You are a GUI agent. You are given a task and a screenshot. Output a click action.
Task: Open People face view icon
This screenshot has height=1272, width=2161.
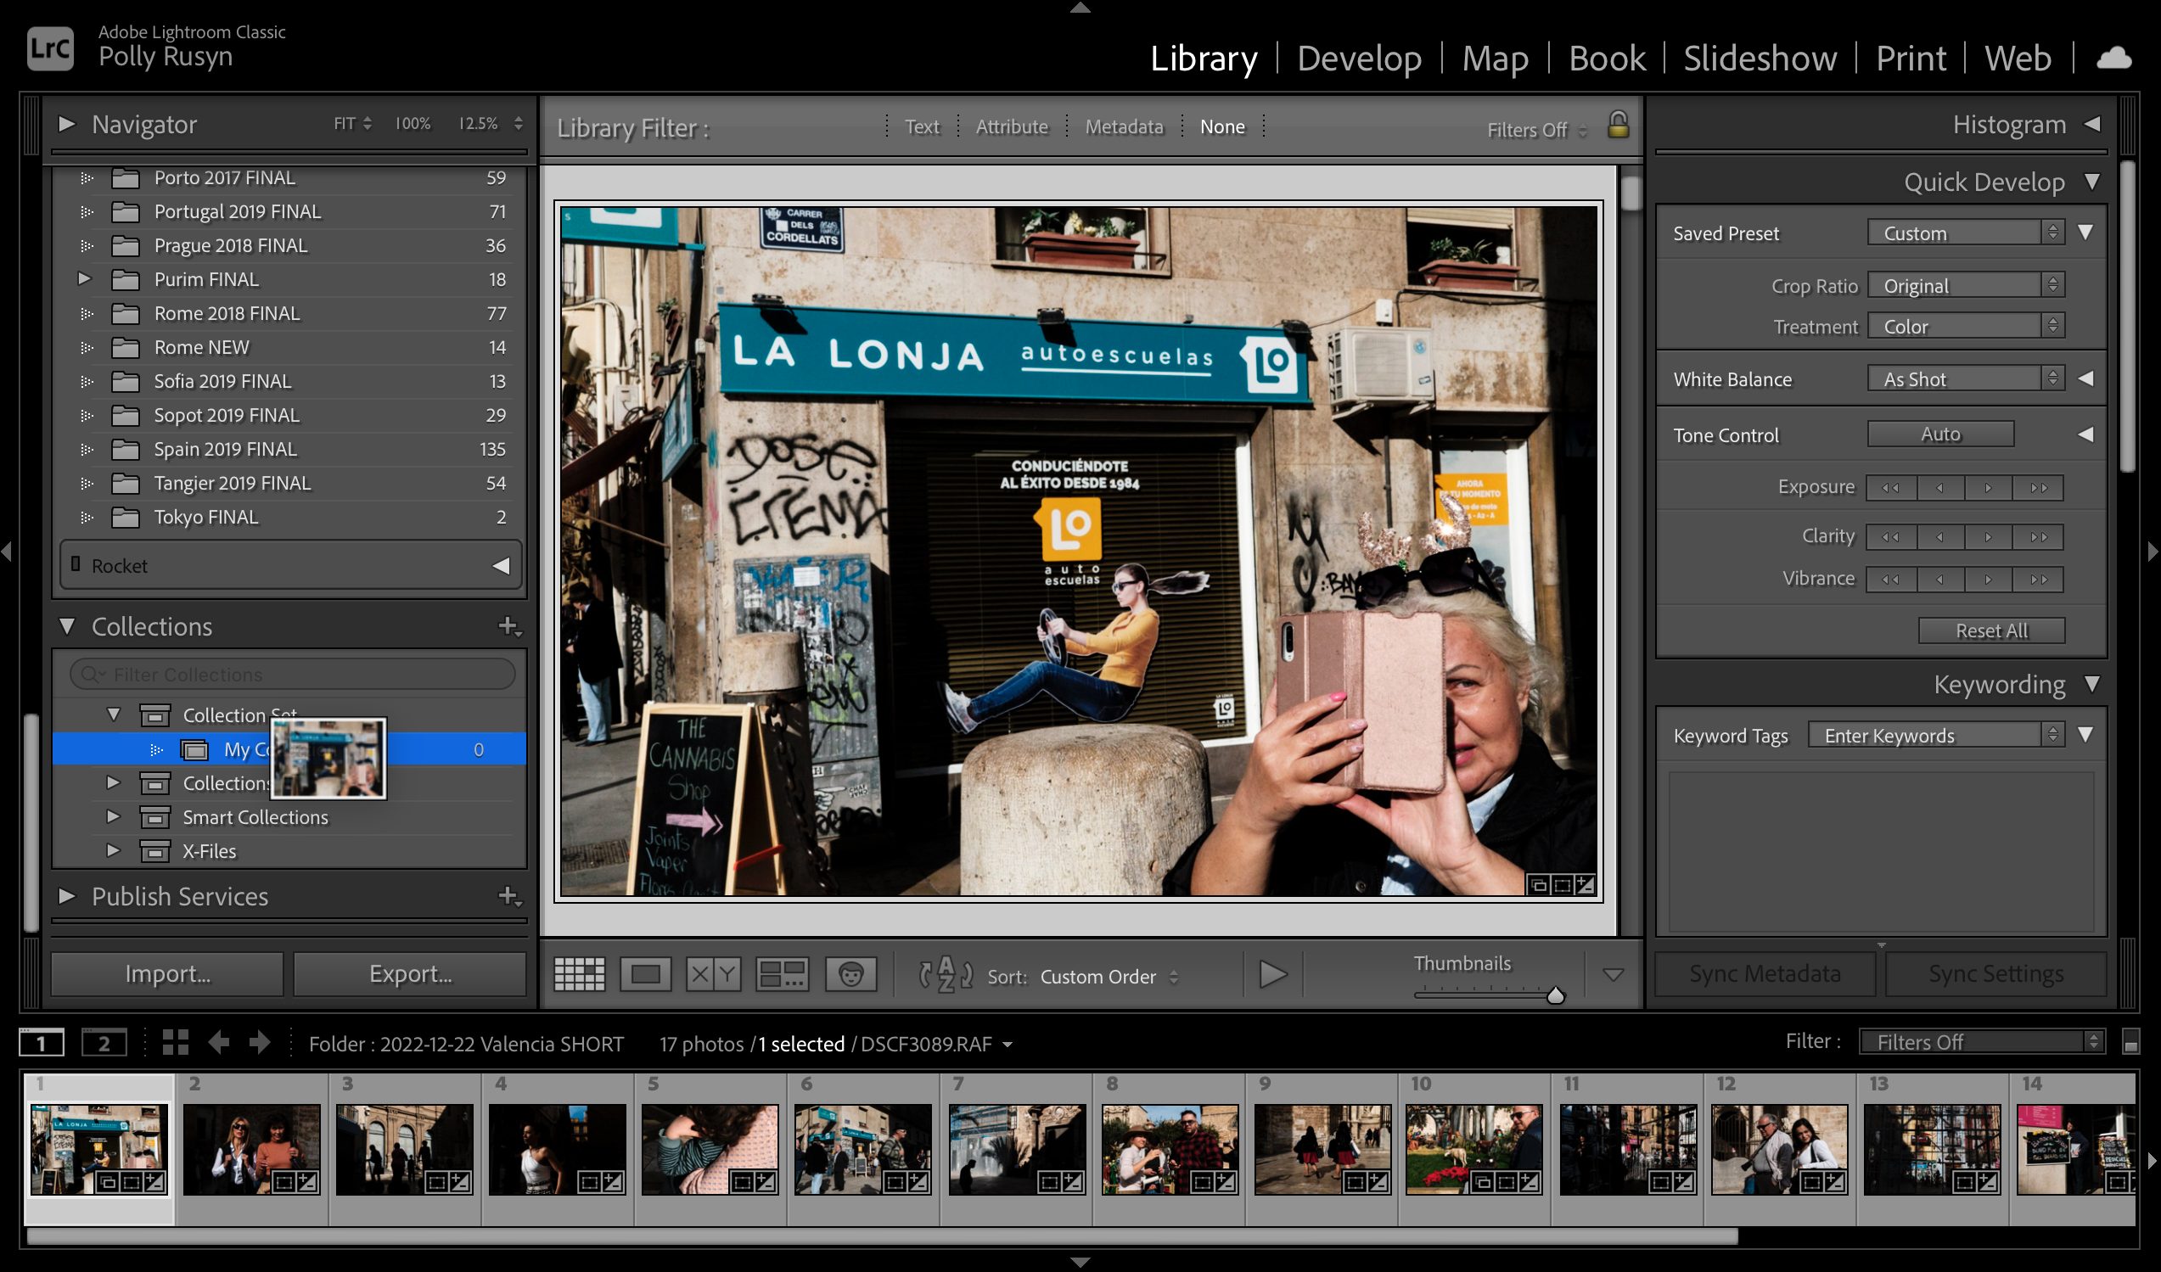coord(850,974)
